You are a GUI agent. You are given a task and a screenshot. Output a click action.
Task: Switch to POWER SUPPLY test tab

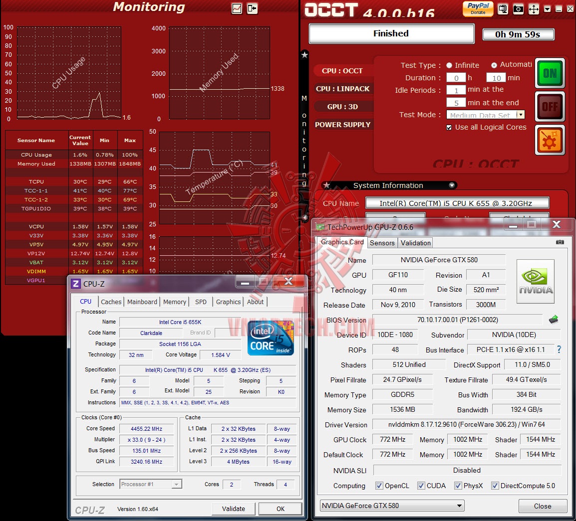[342, 125]
